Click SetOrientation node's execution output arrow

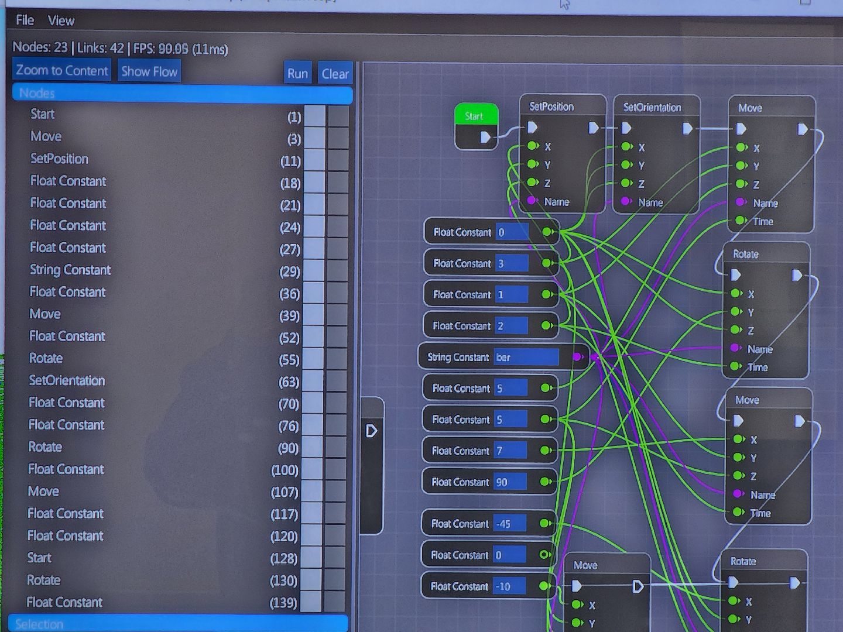coord(687,128)
